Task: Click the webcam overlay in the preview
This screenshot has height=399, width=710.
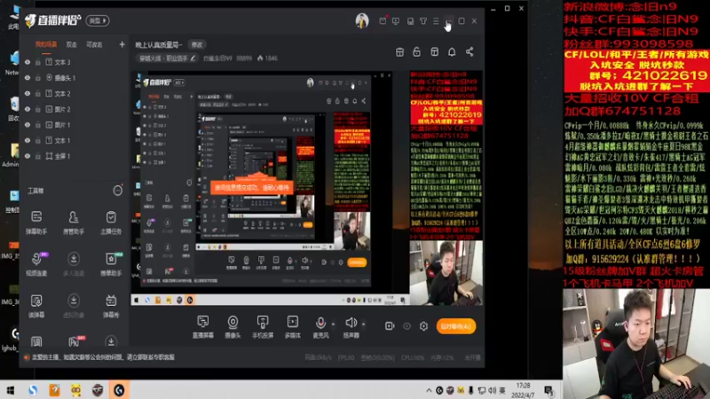Action: click(446, 273)
